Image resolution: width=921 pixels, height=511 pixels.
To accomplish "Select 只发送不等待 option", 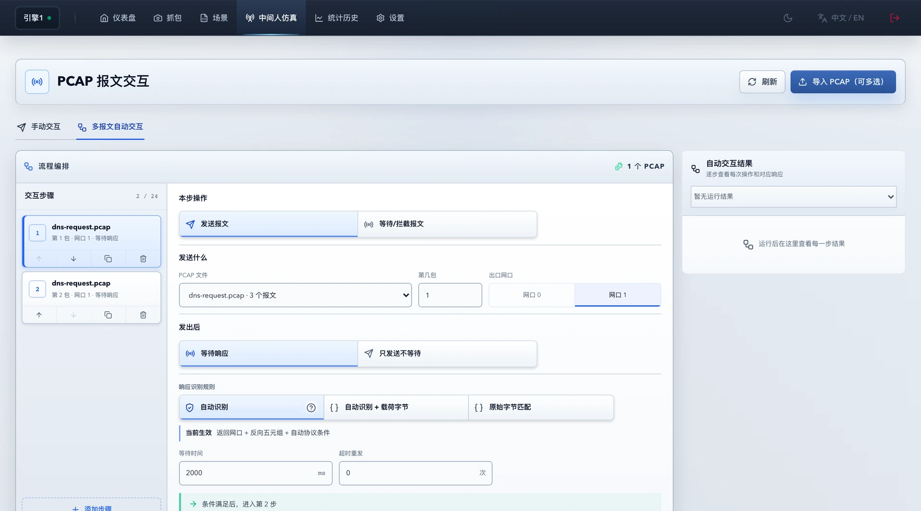I will [x=447, y=353].
